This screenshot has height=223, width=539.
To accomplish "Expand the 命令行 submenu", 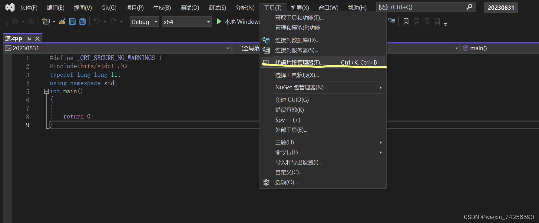I will [x=380, y=152].
